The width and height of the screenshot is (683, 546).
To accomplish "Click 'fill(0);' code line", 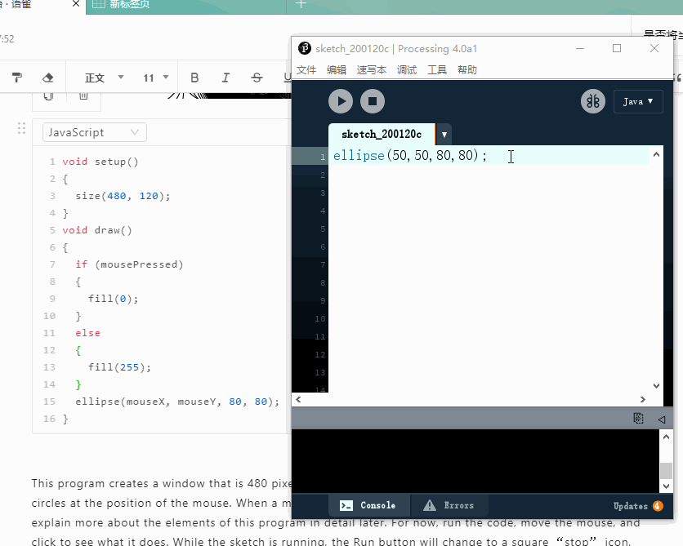I will pyautogui.click(x=113, y=299).
